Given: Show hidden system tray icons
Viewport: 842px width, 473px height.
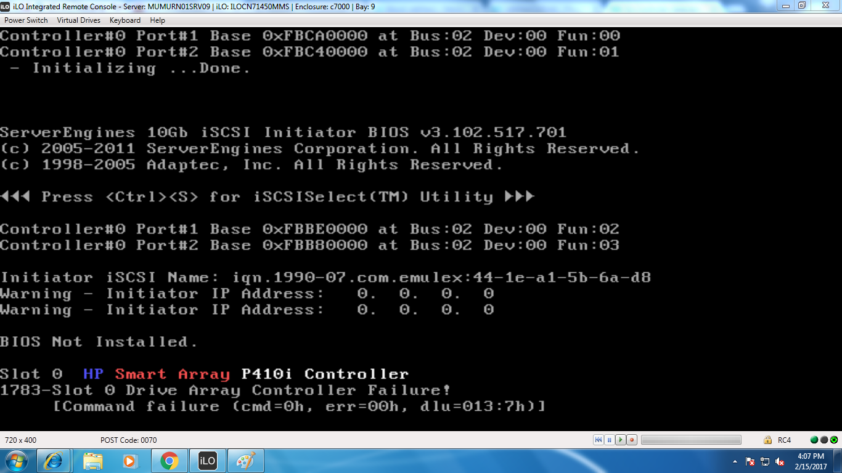Looking at the screenshot, I should (735, 461).
